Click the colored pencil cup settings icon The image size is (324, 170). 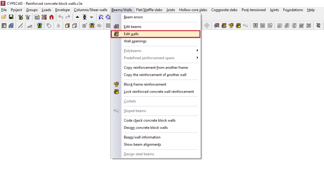pos(20,17)
